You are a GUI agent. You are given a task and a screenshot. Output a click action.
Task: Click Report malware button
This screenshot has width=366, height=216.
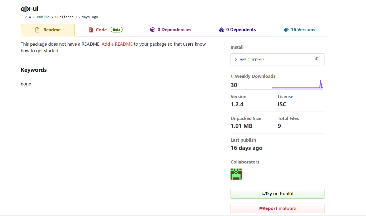(x=278, y=208)
